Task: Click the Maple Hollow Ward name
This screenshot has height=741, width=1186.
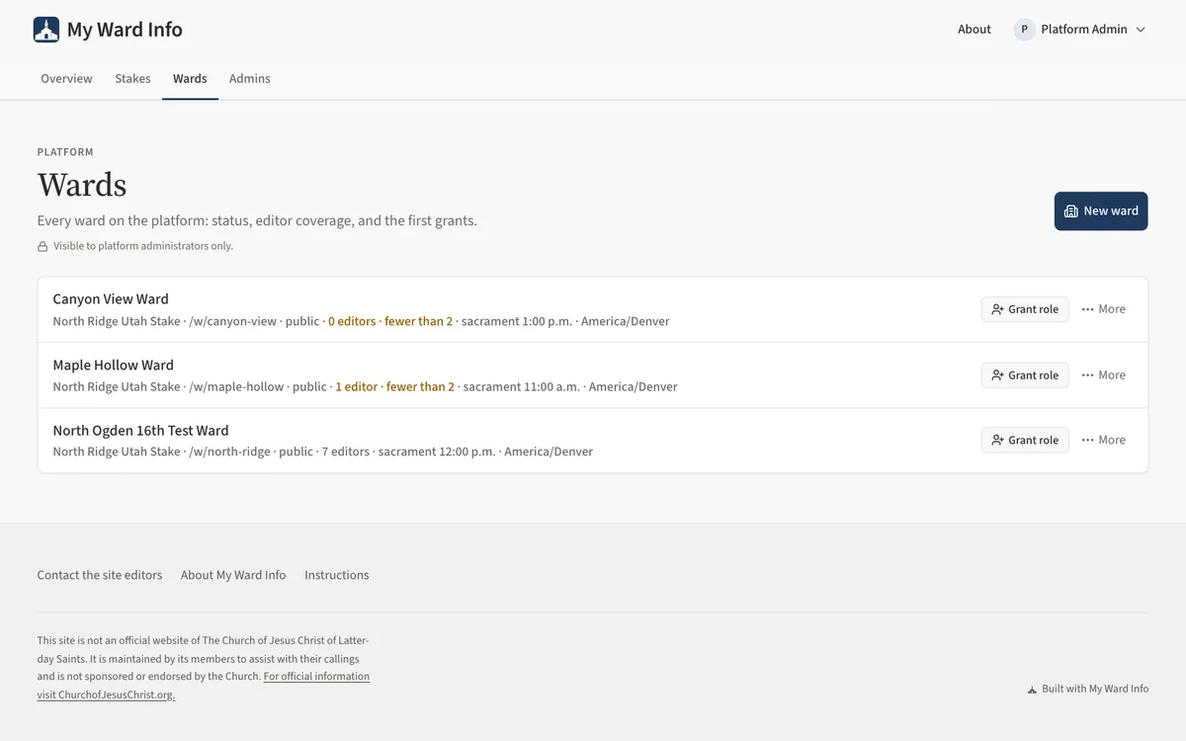Action: [114, 366]
